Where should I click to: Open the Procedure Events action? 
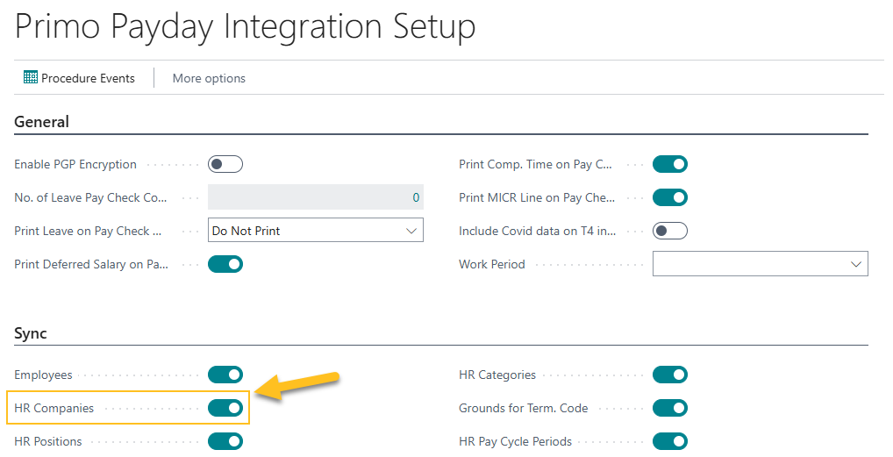pyautogui.click(x=88, y=78)
